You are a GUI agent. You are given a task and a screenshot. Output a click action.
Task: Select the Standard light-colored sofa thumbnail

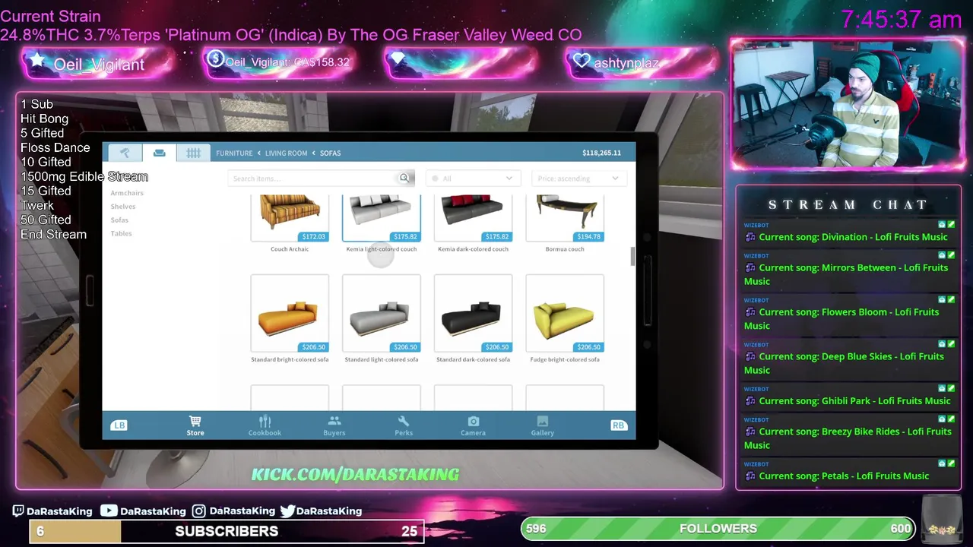(382, 314)
